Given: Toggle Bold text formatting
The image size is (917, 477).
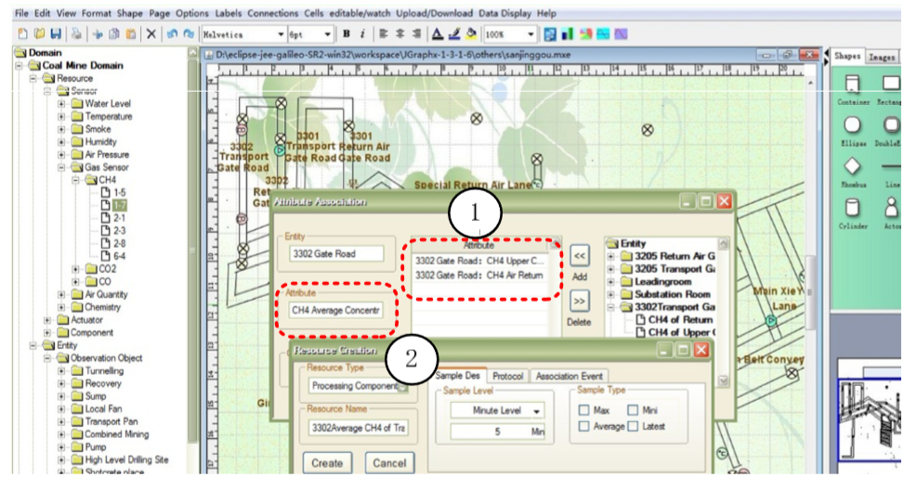Looking at the screenshot, I should [x=347, y=34].
